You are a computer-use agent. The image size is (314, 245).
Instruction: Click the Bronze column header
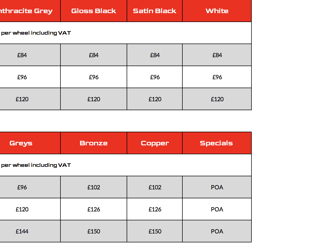[x=94, y=143]
